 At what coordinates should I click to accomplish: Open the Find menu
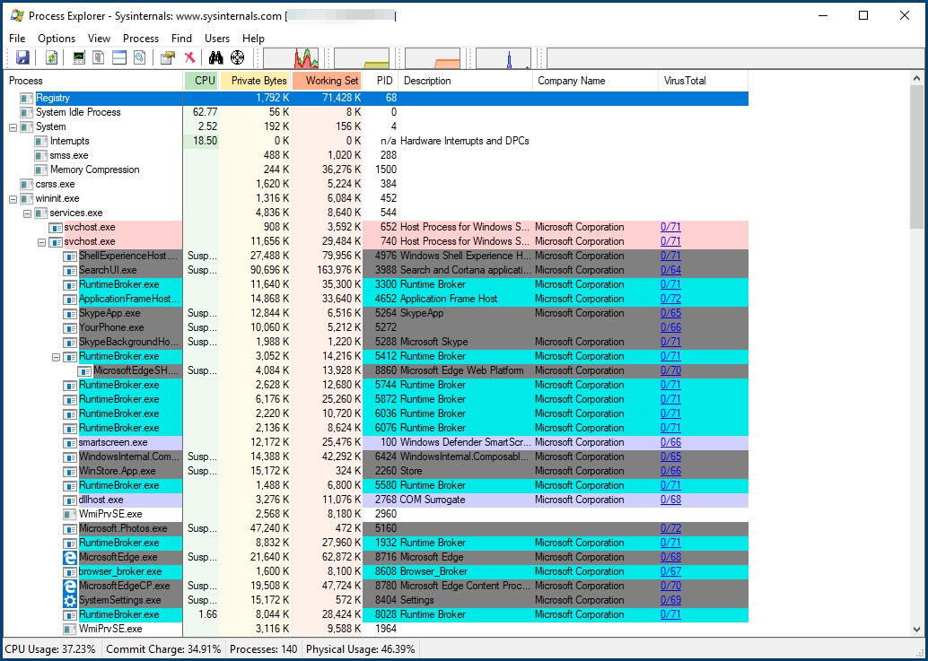181,39
